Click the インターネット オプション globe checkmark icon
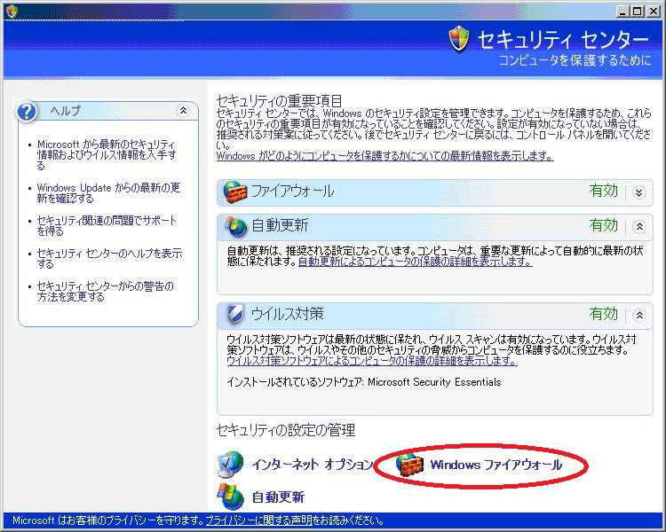Screen dimensions: 666x532 click(x=231, y=465)
